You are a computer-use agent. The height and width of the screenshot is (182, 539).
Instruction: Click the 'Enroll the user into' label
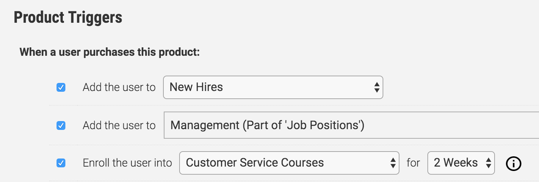click(127, 163)
